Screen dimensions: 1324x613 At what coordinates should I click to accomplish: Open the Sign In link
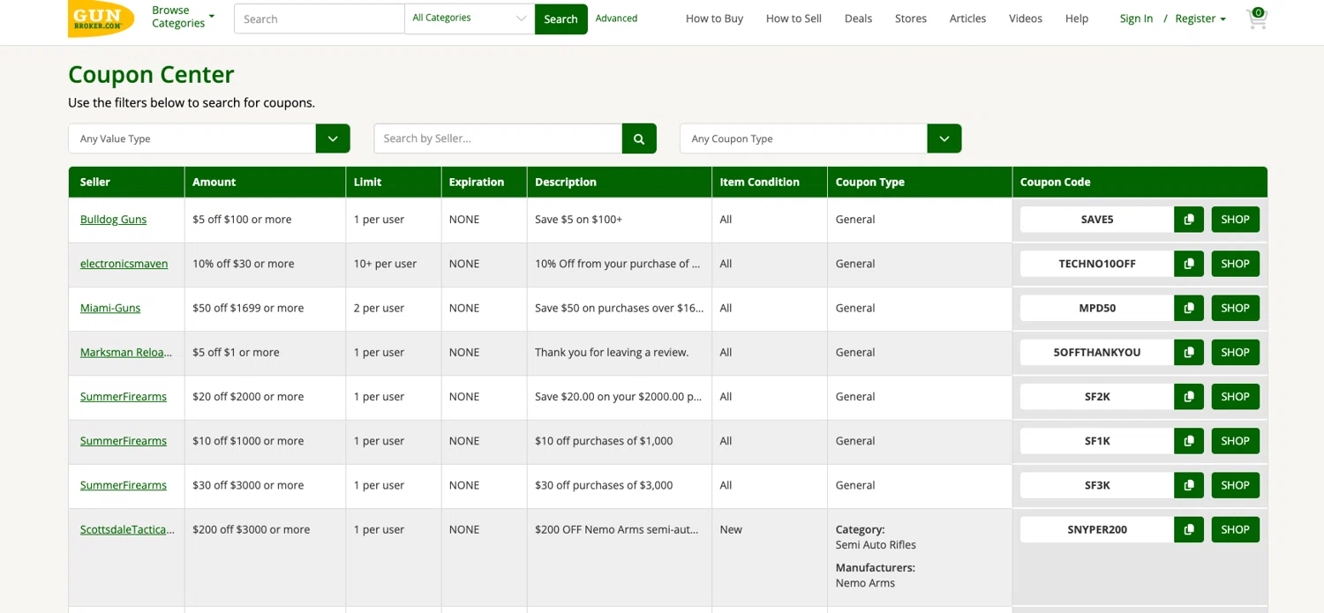point(1136,19)
